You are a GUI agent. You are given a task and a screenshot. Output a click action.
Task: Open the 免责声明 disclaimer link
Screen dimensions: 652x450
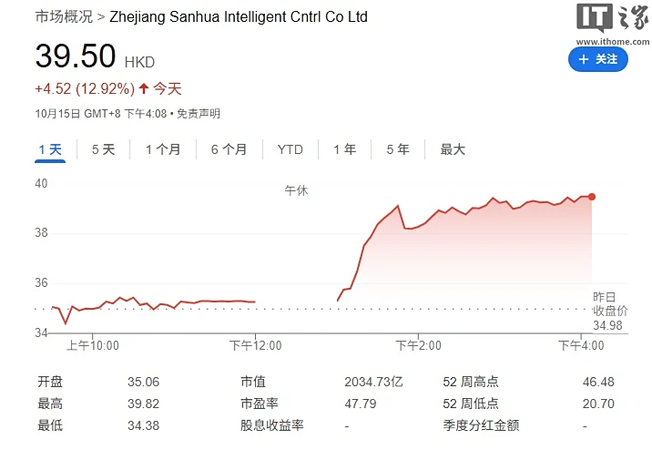(199, 114)
